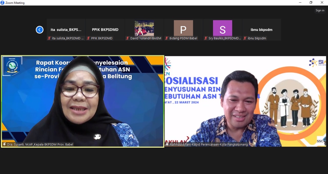Click muted mic icon for Bidang PSDM Babel
This screenshot has width=328, height=174.
[x=167, y=38]
